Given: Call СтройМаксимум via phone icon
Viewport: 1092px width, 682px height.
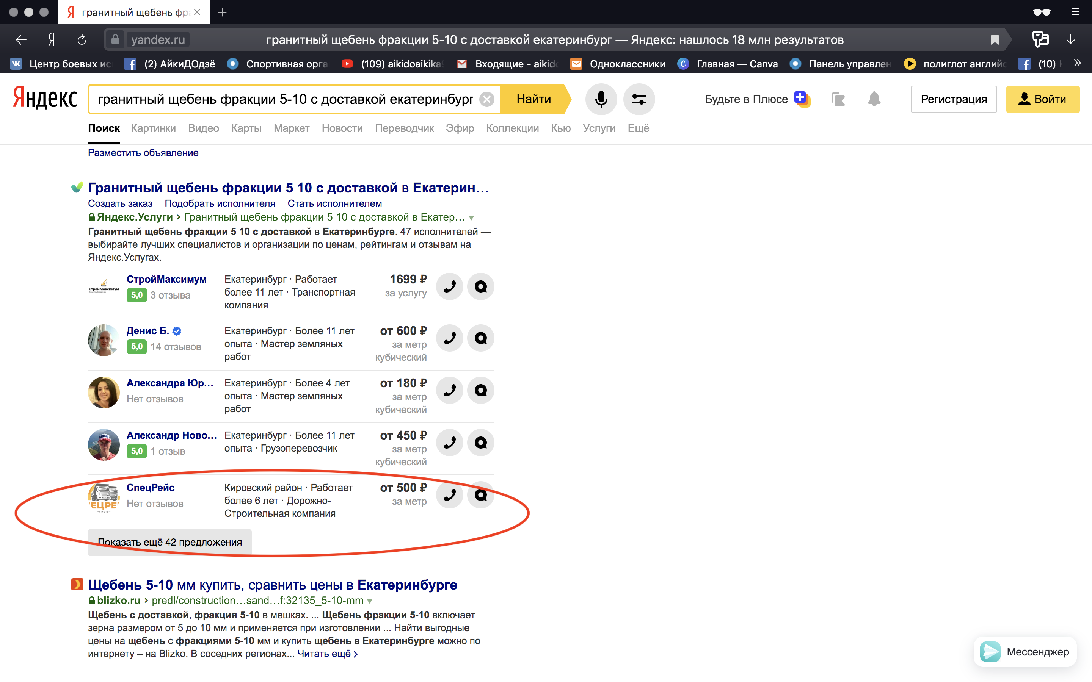Looking at the screenshot, I should (x=449, y=286).
